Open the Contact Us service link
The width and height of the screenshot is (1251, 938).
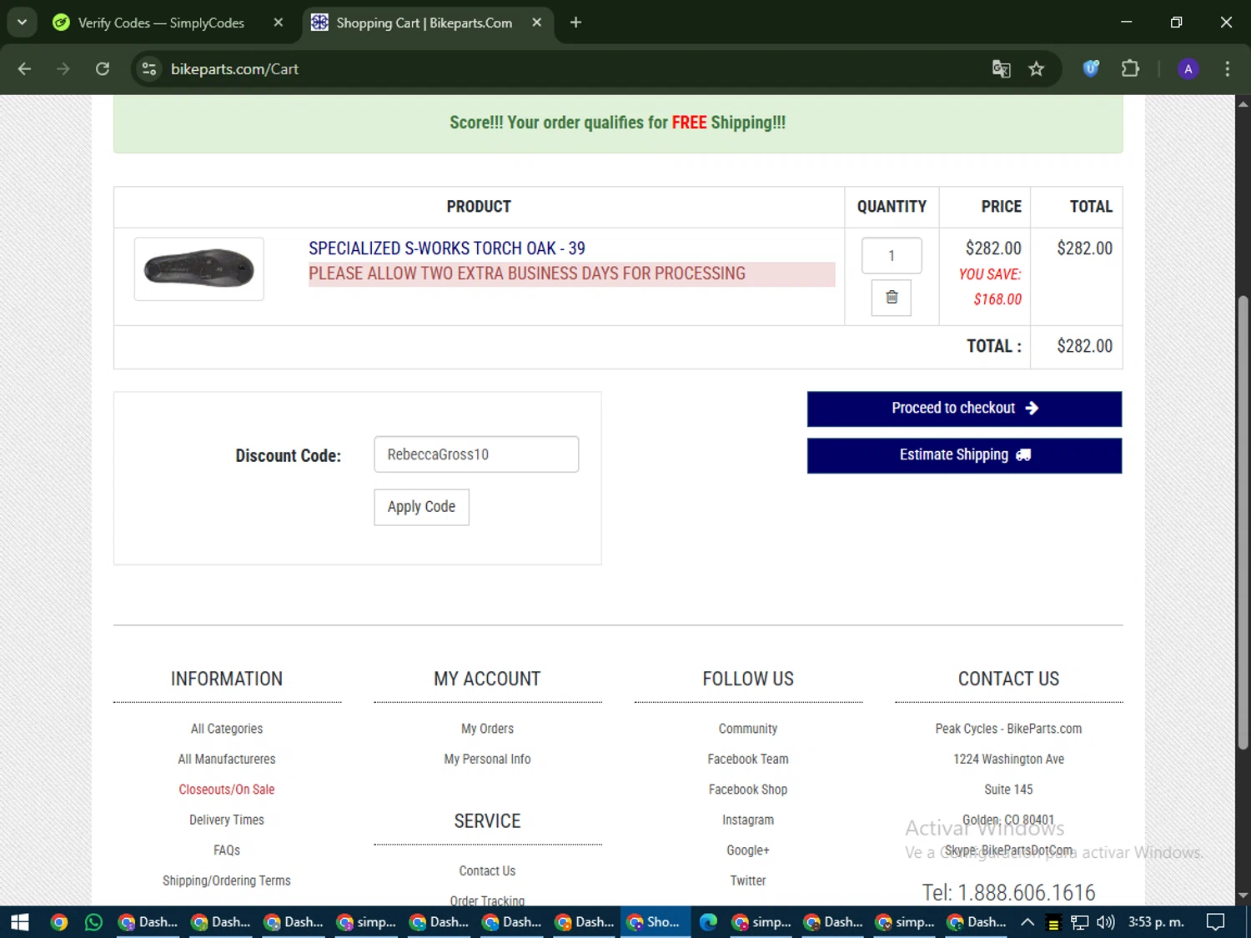coord(488,871)
